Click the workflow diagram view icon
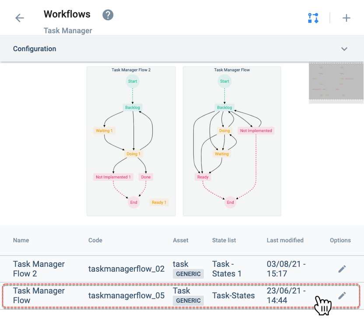Screen dimensions: 364x325 [x=313, y=18]
